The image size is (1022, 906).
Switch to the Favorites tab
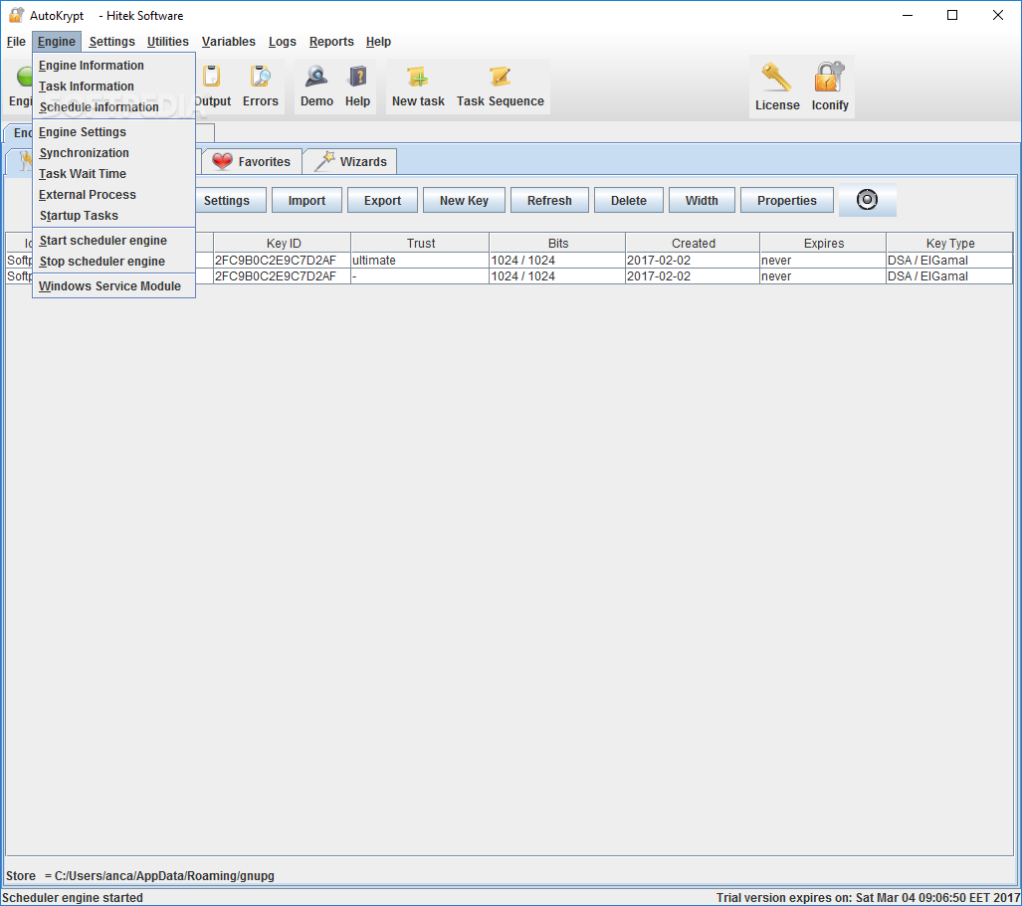(252, 161)
